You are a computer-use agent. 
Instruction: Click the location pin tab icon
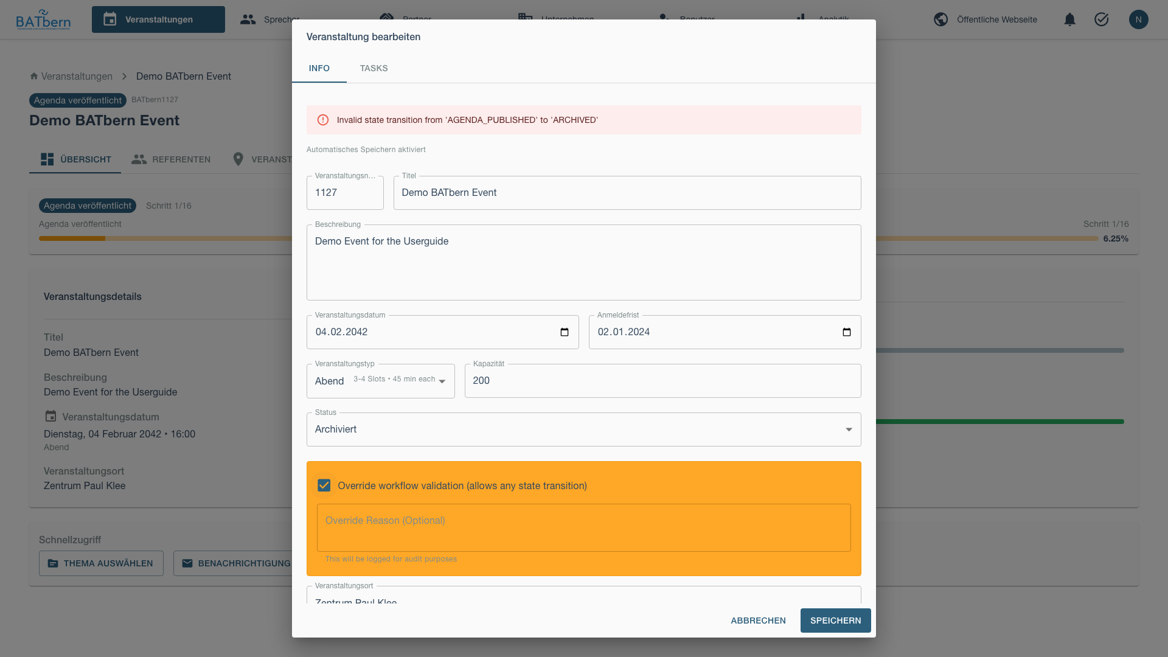pyautogui.click(x=238, y=159)
